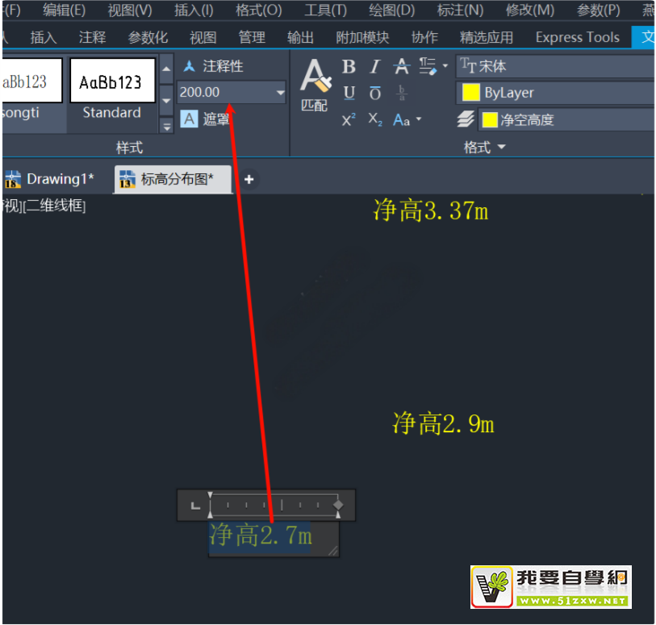Expand the 格式 panel arrow
Viewport: 656px width, 625px height.
501,147
